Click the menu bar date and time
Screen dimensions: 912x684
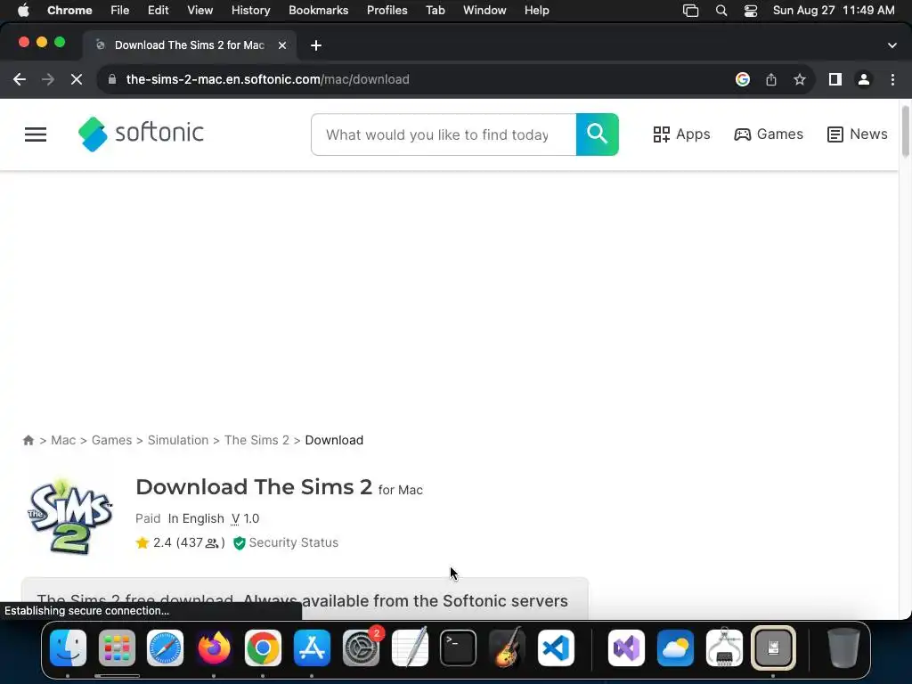pos(834,11)
